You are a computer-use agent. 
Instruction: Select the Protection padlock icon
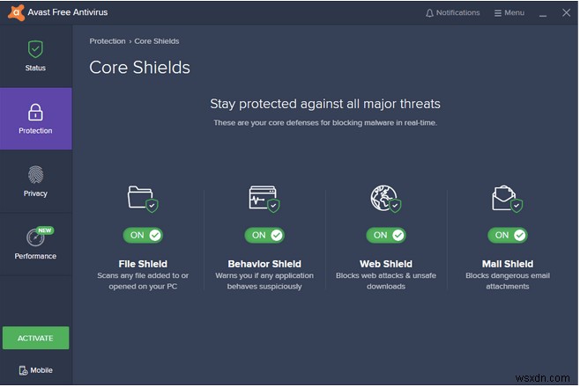pyautogui.click(x=35, y=112)
